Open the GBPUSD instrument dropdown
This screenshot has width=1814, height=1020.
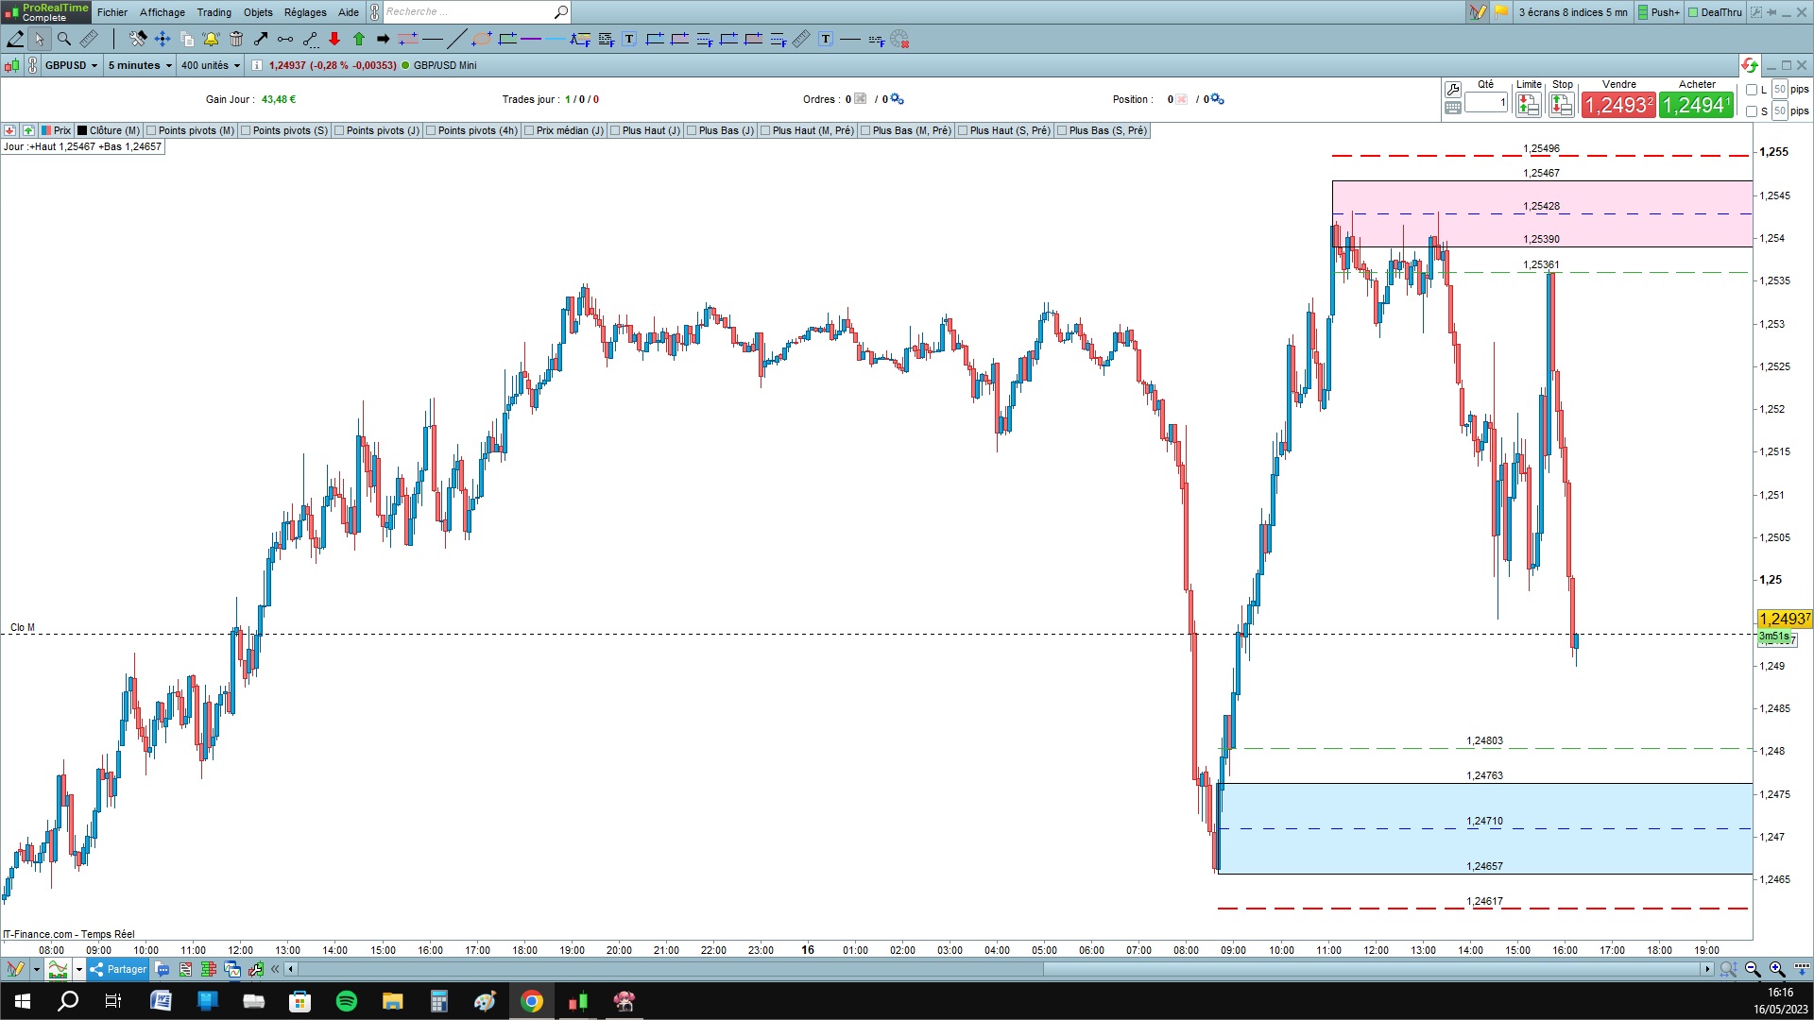72,65
